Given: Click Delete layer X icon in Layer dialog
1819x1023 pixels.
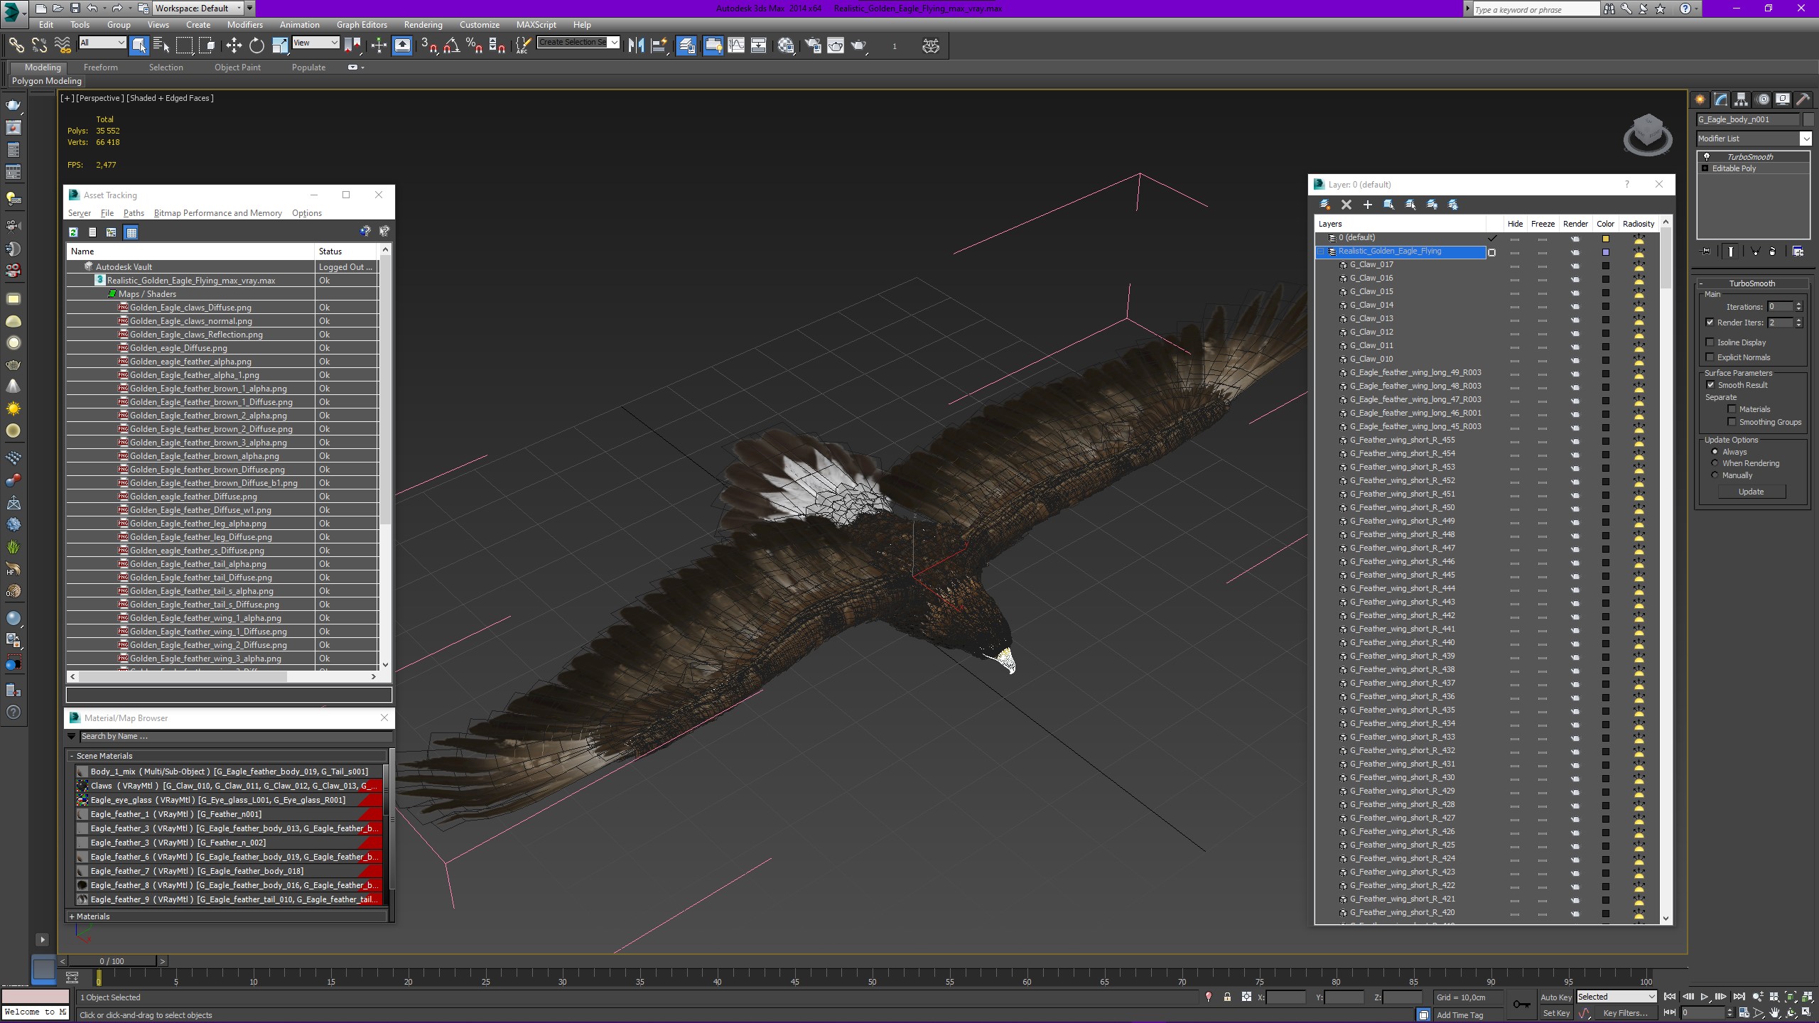Looking at the screenshot, I should pos(1346,205).
